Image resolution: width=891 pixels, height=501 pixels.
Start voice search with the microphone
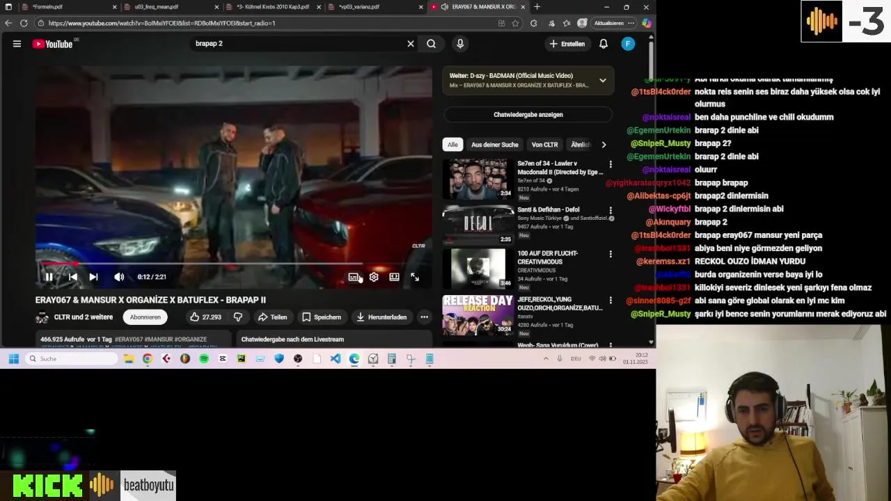pos(460,44)
